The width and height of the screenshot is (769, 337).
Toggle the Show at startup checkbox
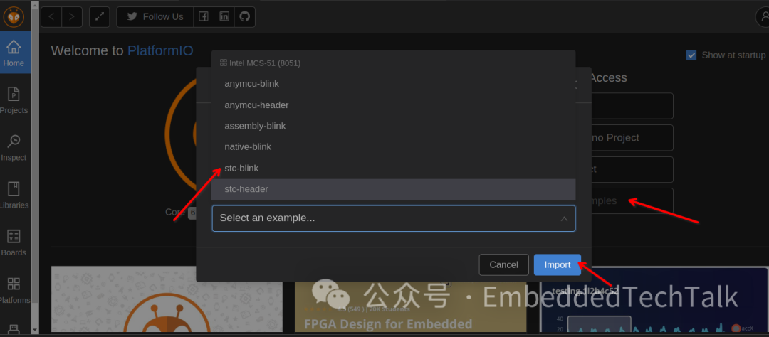(x=691, y=55)
